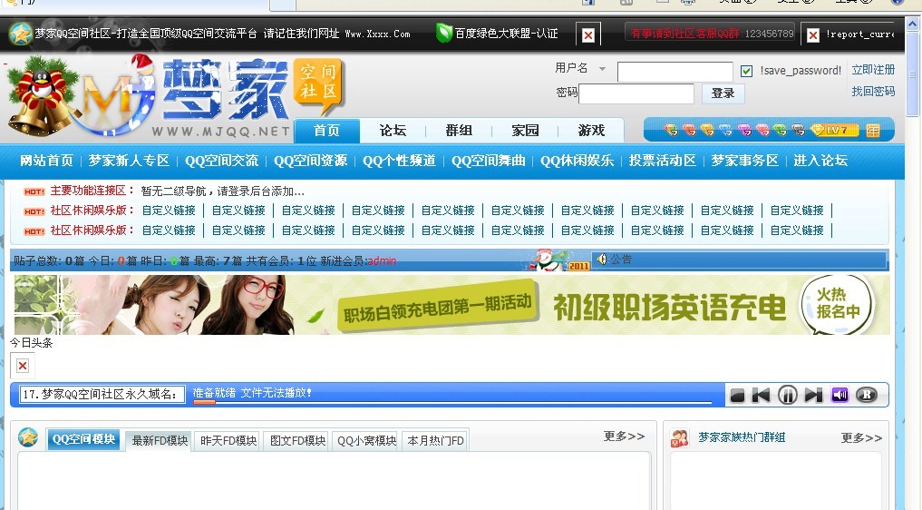Click the orange diamond badge
922x510 pixels.
pyautogui.click(x=707, y=130)
